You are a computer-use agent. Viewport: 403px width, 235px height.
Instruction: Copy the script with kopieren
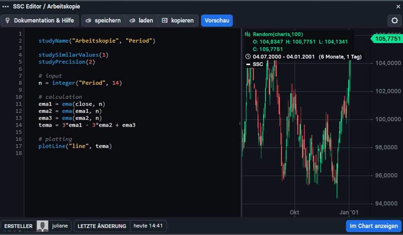coord(178,20)
